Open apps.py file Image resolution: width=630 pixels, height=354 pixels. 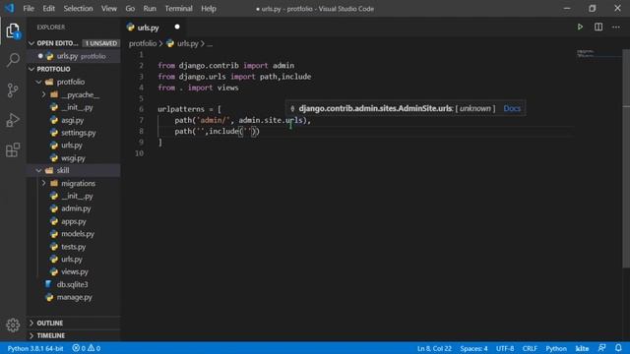[74, 221]
